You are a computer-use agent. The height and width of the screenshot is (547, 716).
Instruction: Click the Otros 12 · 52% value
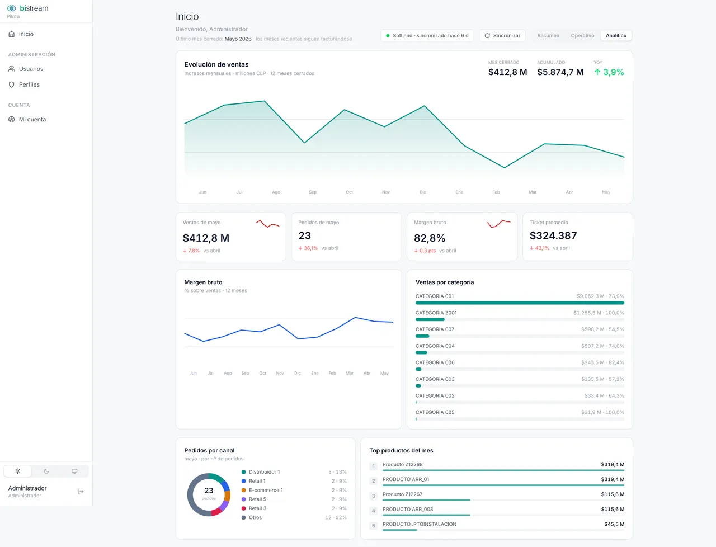pyautogui.click(x=336, y=517)
